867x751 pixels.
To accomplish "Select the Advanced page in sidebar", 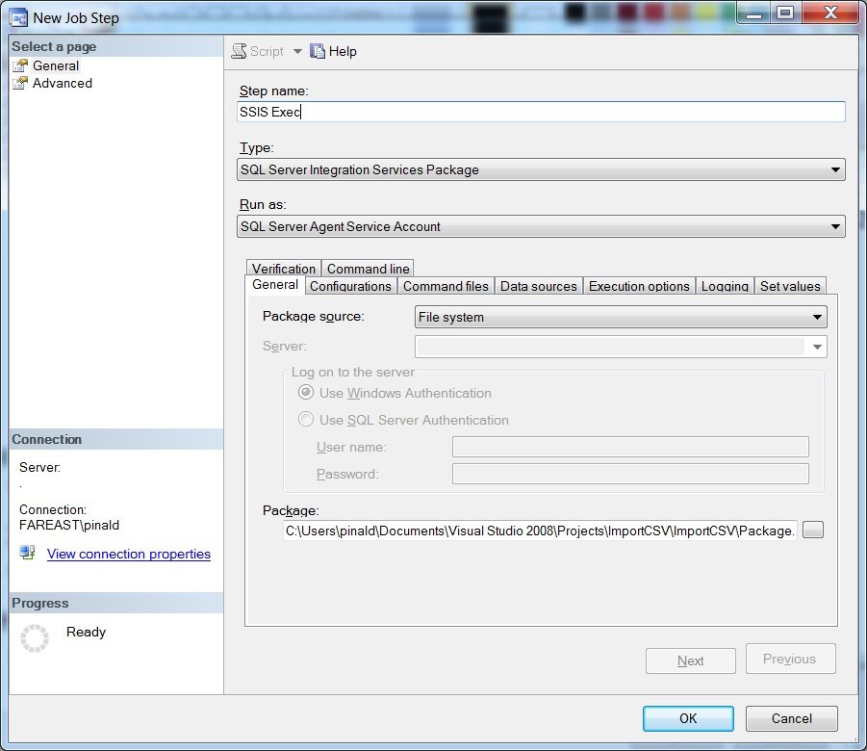I will tap(62, 83).
